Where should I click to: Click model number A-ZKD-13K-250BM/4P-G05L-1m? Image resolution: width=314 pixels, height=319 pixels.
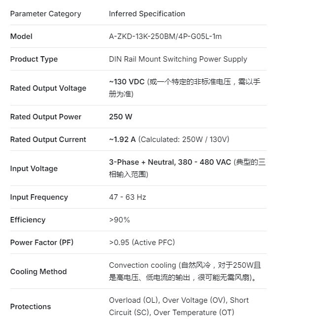166,36
